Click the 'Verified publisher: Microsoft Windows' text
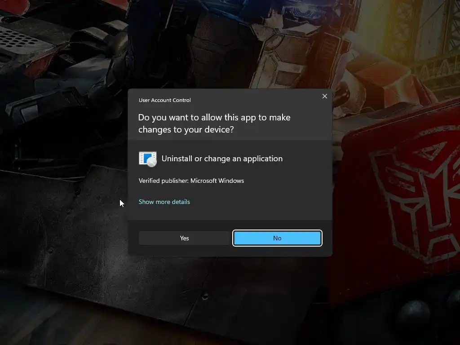Screen dimensions: 460x345 coord(191,181)
